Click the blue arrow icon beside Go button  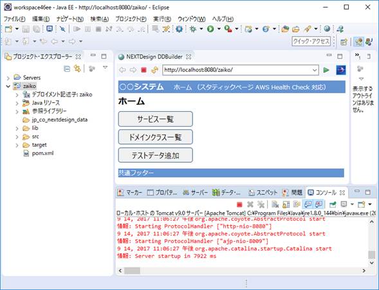click(341, 70)
